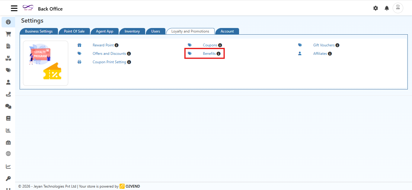Select the shopping cart icon in the sidebar
This screenshot has height=190, width=412.
8,34
